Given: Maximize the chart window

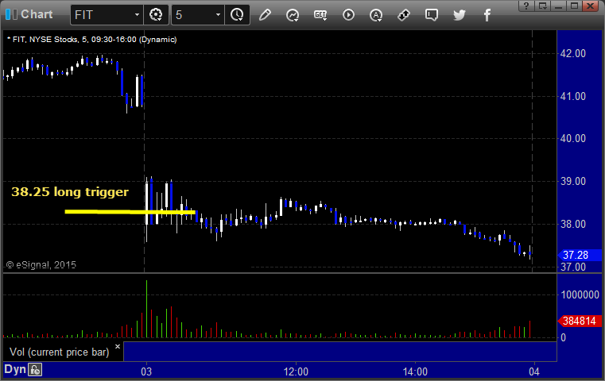Looking at the screenshot, I should [575, 6].
